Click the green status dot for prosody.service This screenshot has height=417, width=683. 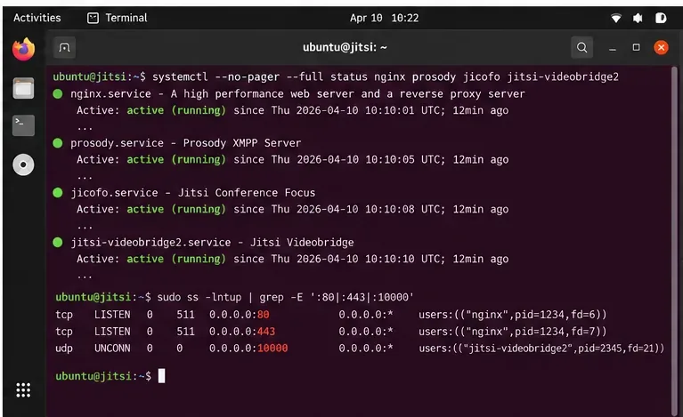pyautogui.click(x=58, y=143)
